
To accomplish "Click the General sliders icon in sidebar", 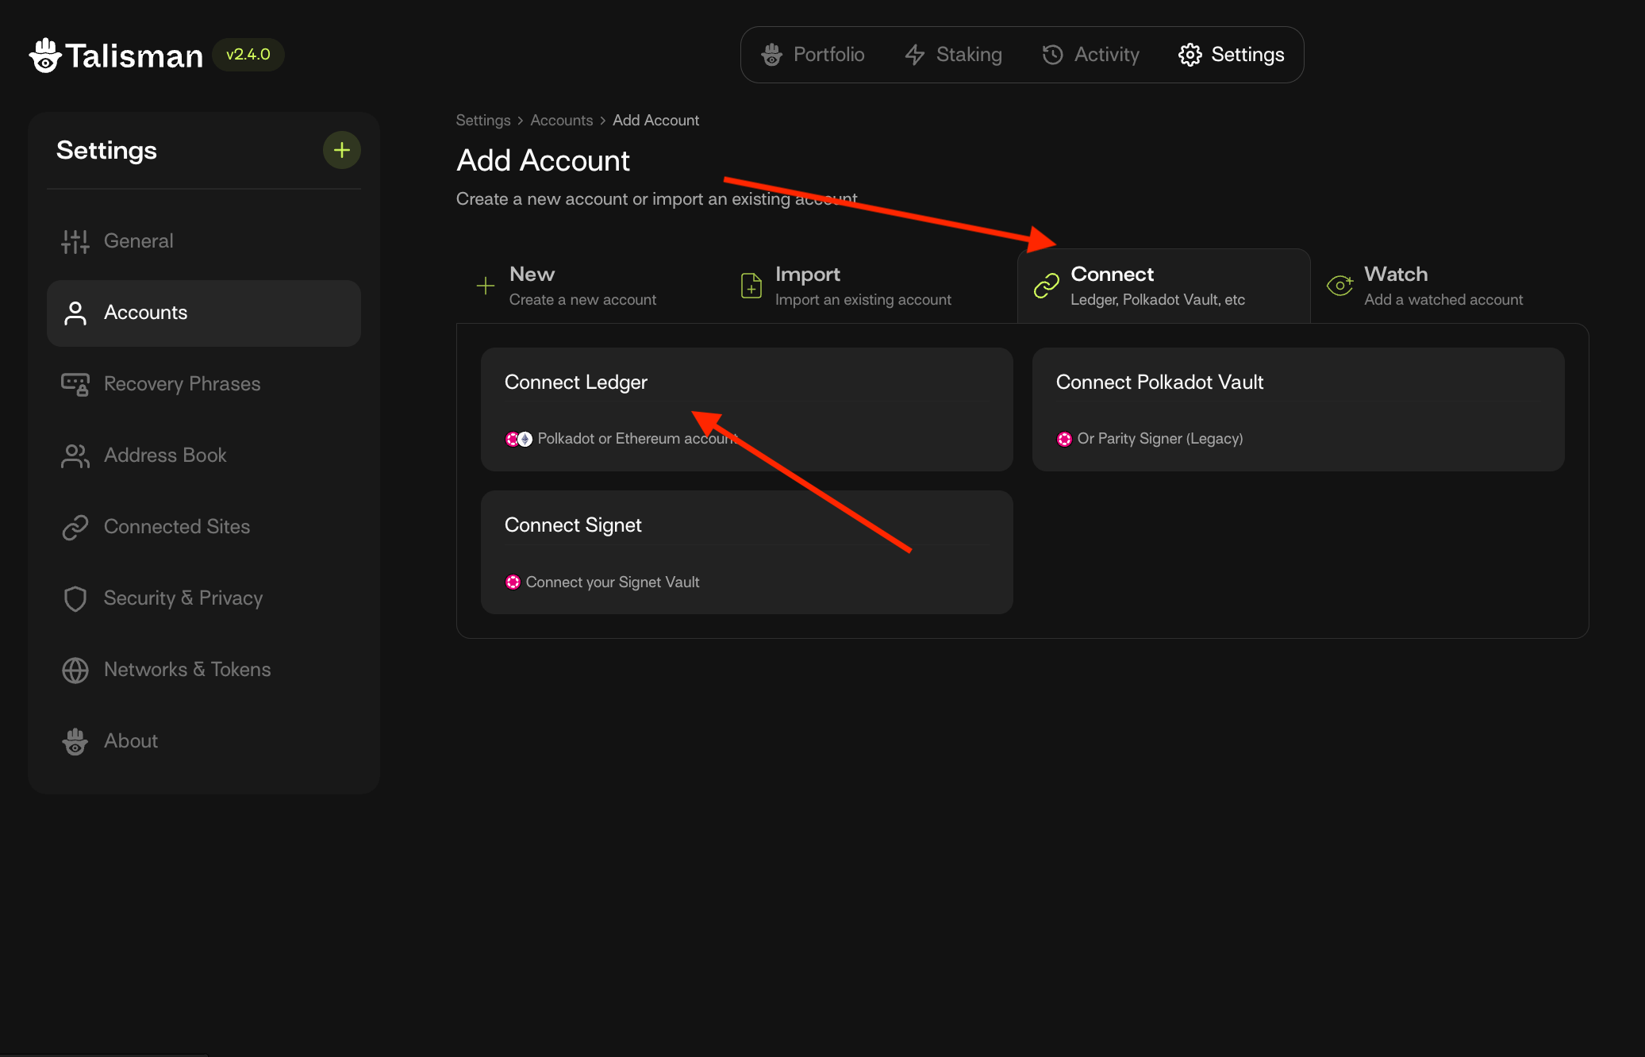I will click(75, 241).
